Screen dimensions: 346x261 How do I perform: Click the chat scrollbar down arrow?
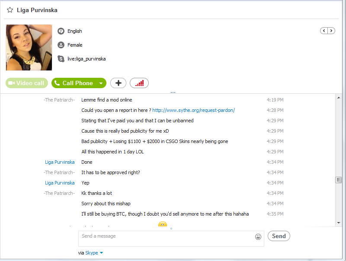(339, 223)
